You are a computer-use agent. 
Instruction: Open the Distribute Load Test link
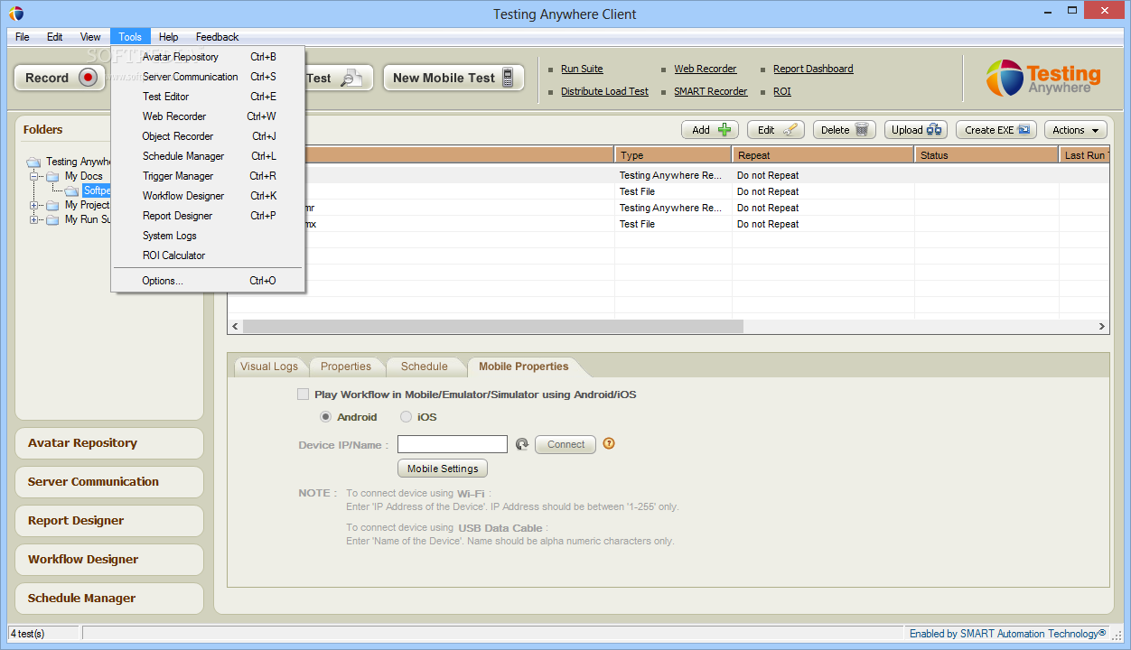click(604, 91)
